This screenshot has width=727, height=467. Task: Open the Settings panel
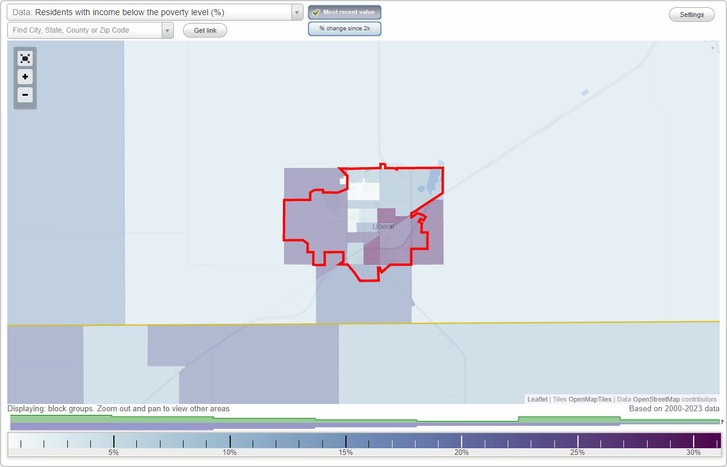point(691,14)
